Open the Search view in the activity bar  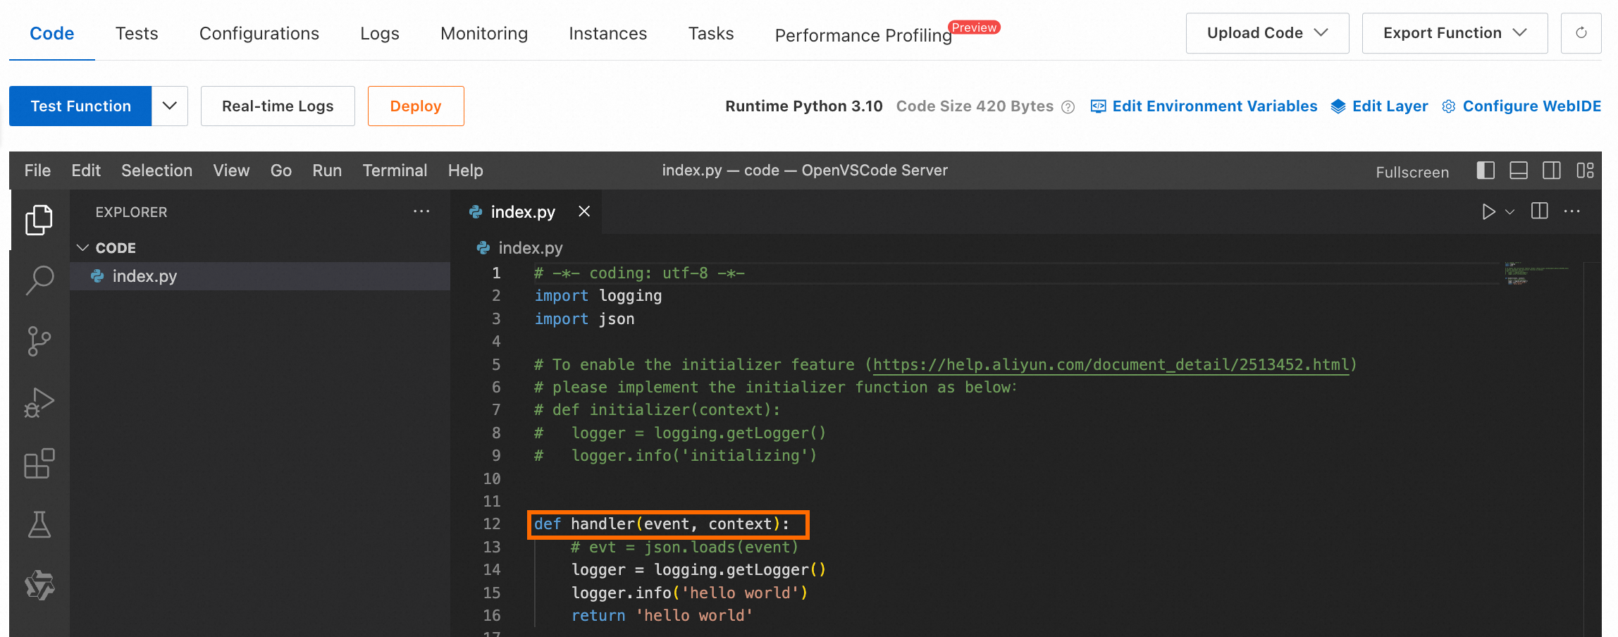pos(39,280)
